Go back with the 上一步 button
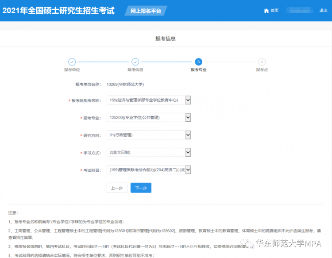 click(117, 188)
